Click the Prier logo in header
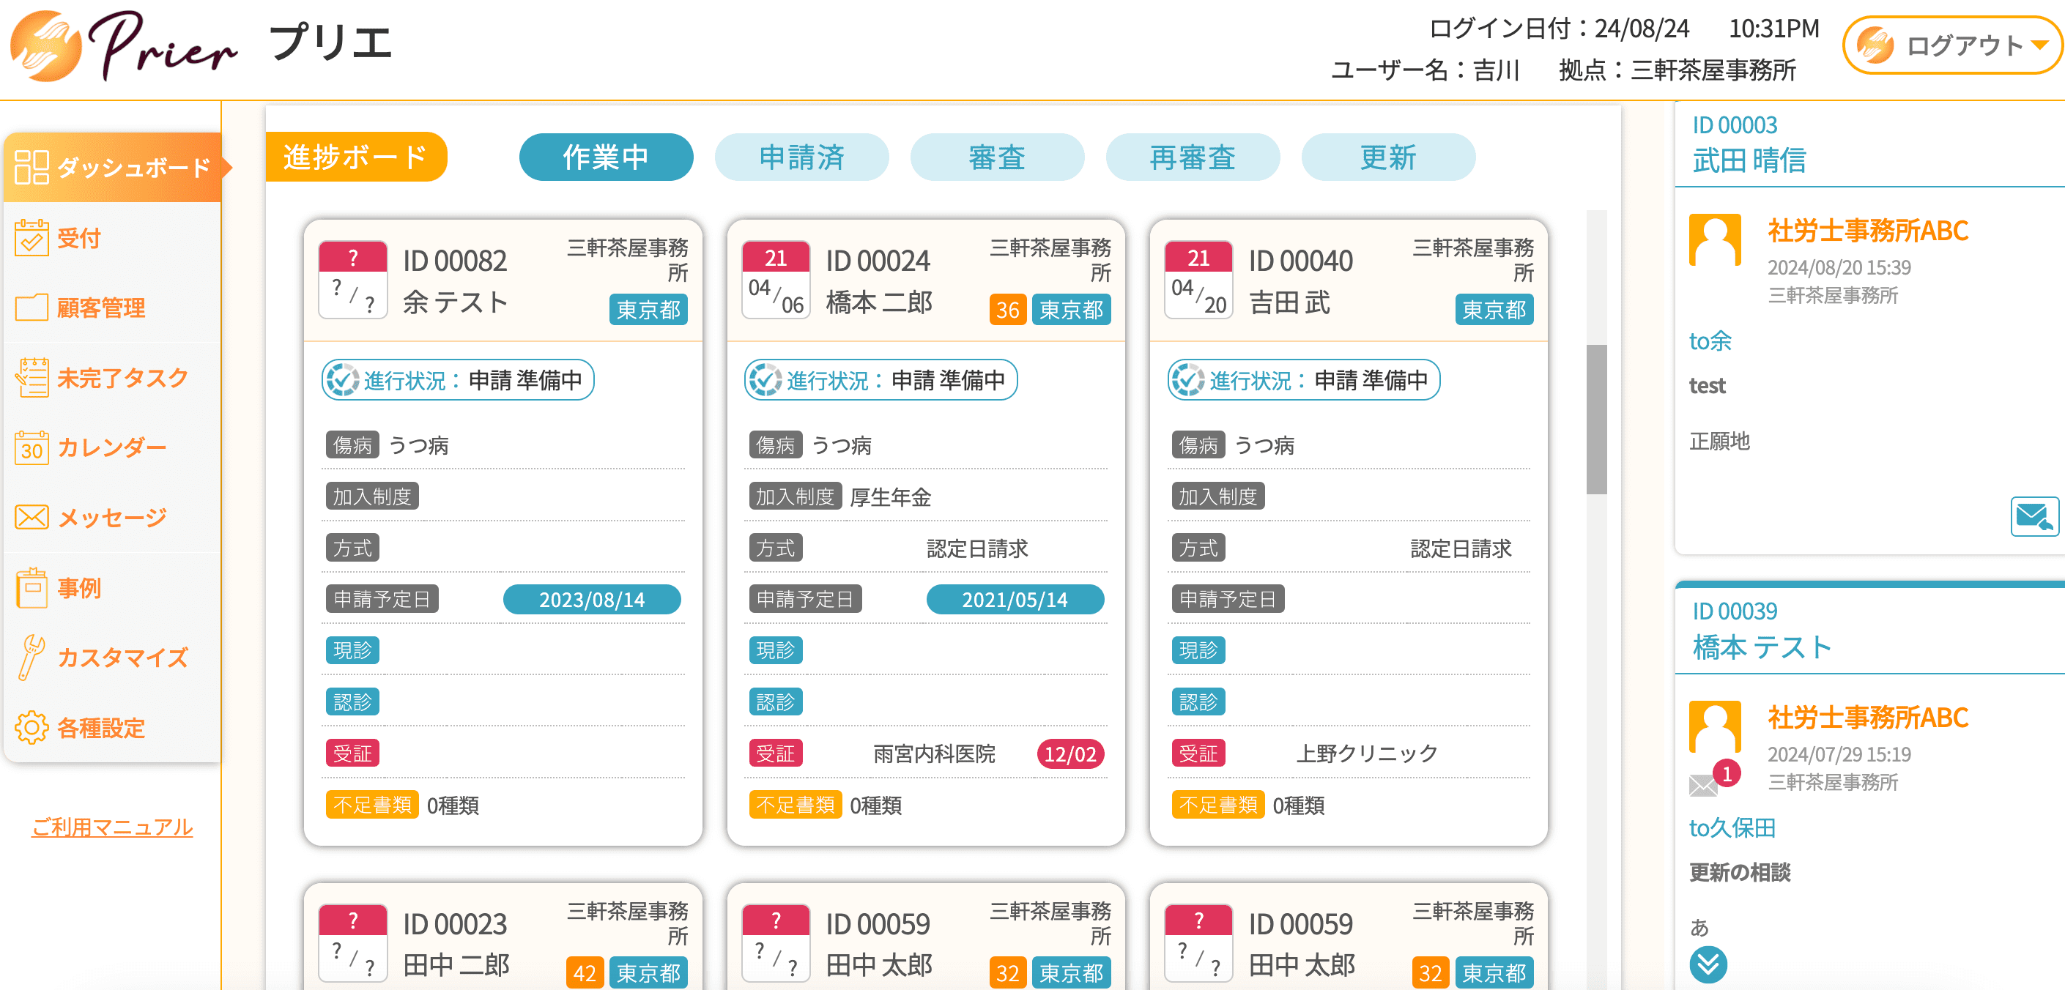This screenshot has height=990, width=2065. (125, 45)
